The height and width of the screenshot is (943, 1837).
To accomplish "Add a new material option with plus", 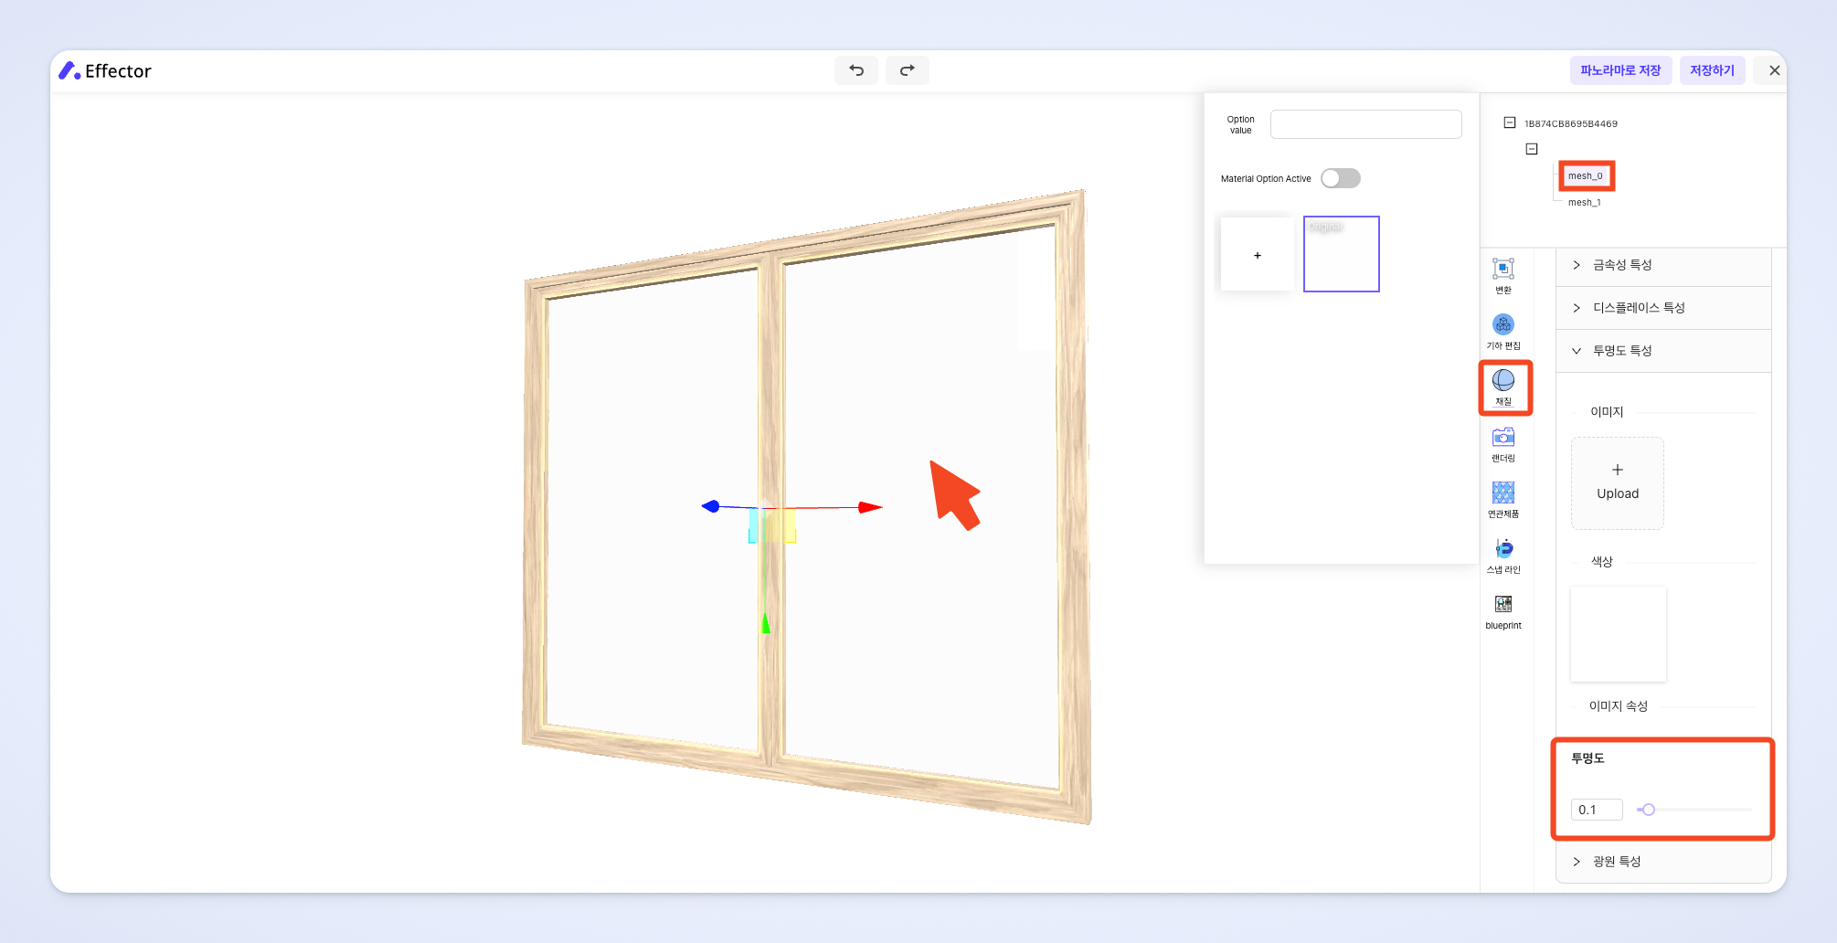I will point(1258,255).
